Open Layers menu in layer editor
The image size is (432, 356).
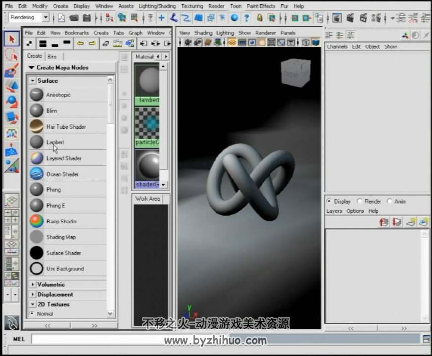pyautogui.click(x=334, y=211)
